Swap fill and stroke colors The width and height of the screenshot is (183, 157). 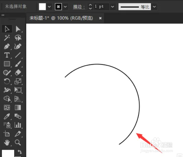tap(20, 152)
